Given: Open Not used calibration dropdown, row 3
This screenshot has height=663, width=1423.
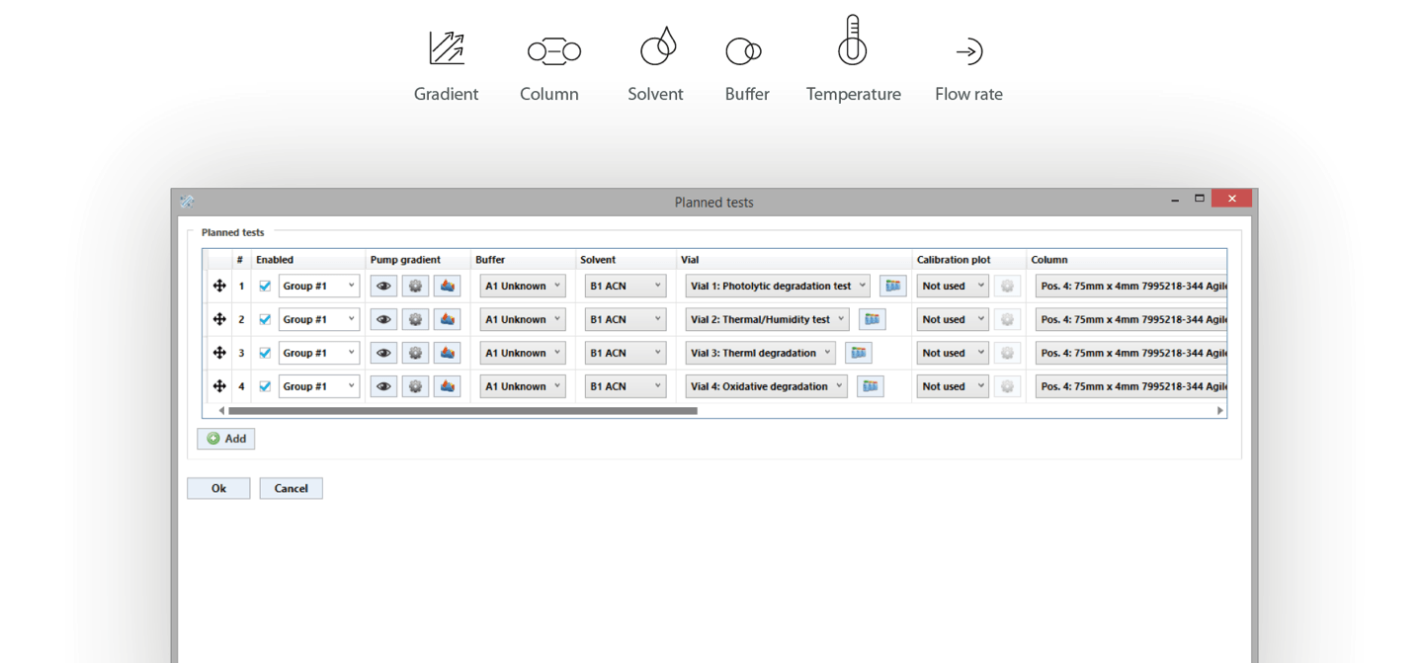Looking at the screenshot, I should pyautogui.click(x=952, y=353).
